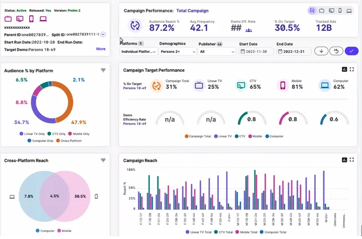Click phone icon right of Venn diagram
The height and width of the screenshot is (239, 362).
point(96,197)
